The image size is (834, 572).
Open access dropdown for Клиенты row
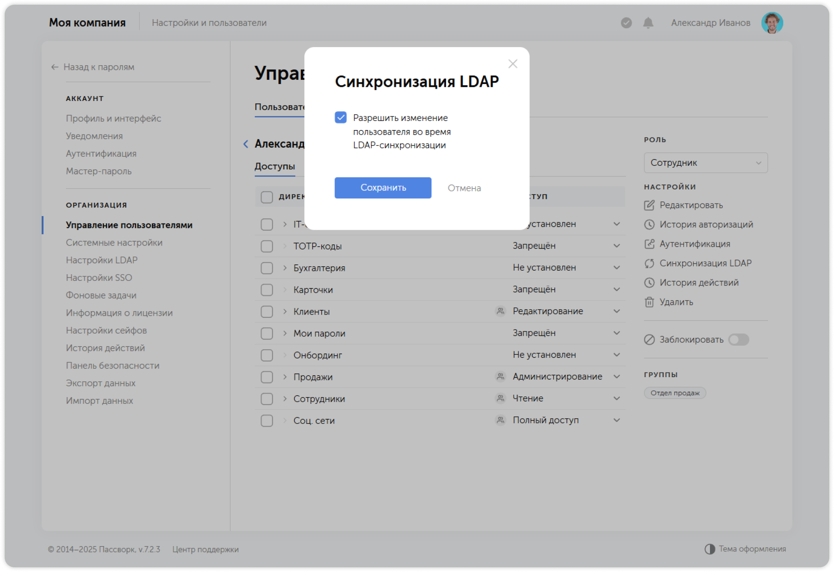click(616, 311)
